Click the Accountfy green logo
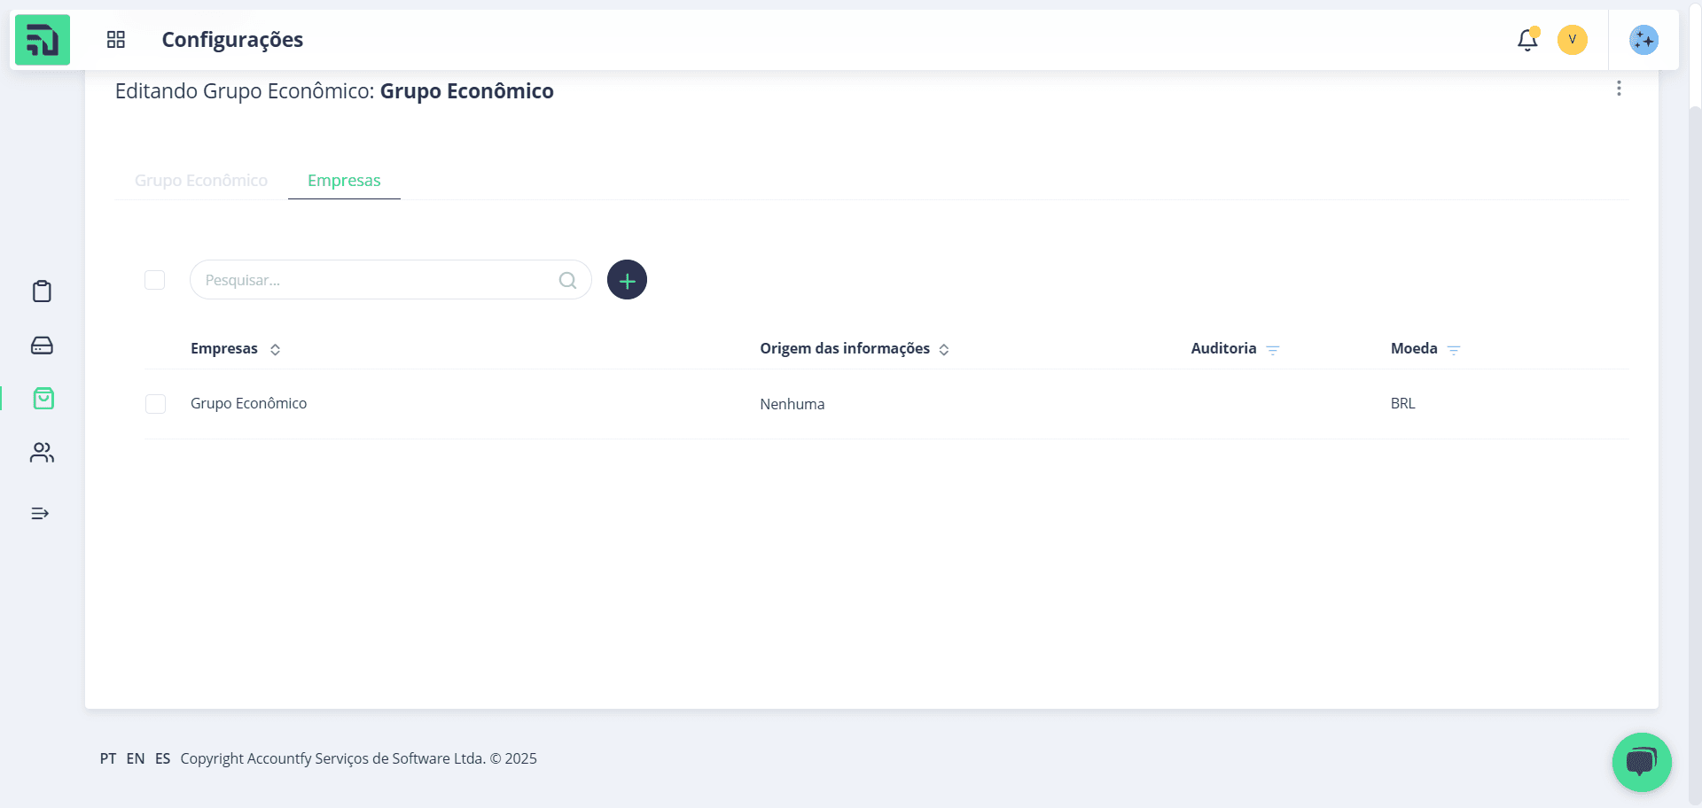Image resolution: width=1702 pixels, height=808 pixels. [43, 40]
